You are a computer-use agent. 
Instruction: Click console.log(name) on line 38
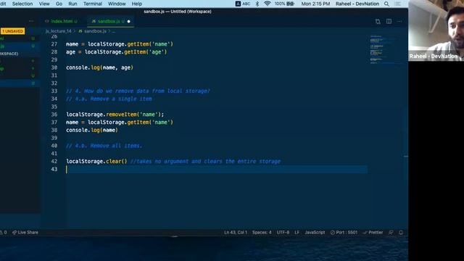point(92,130)
